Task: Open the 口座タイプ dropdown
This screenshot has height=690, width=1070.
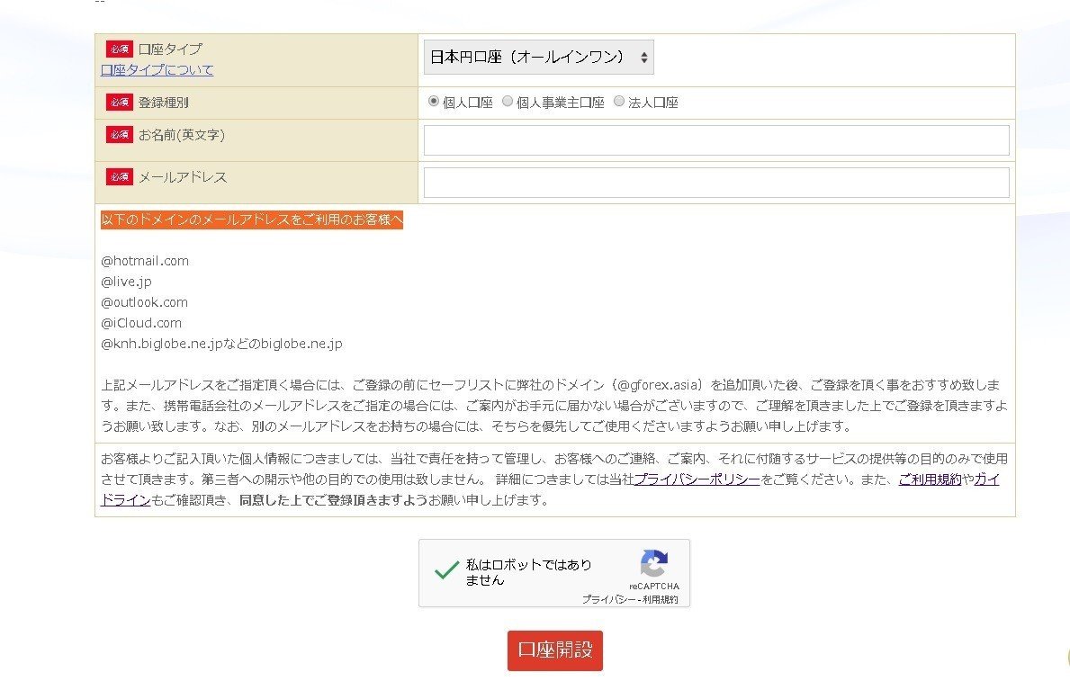Action: (537, 57)
